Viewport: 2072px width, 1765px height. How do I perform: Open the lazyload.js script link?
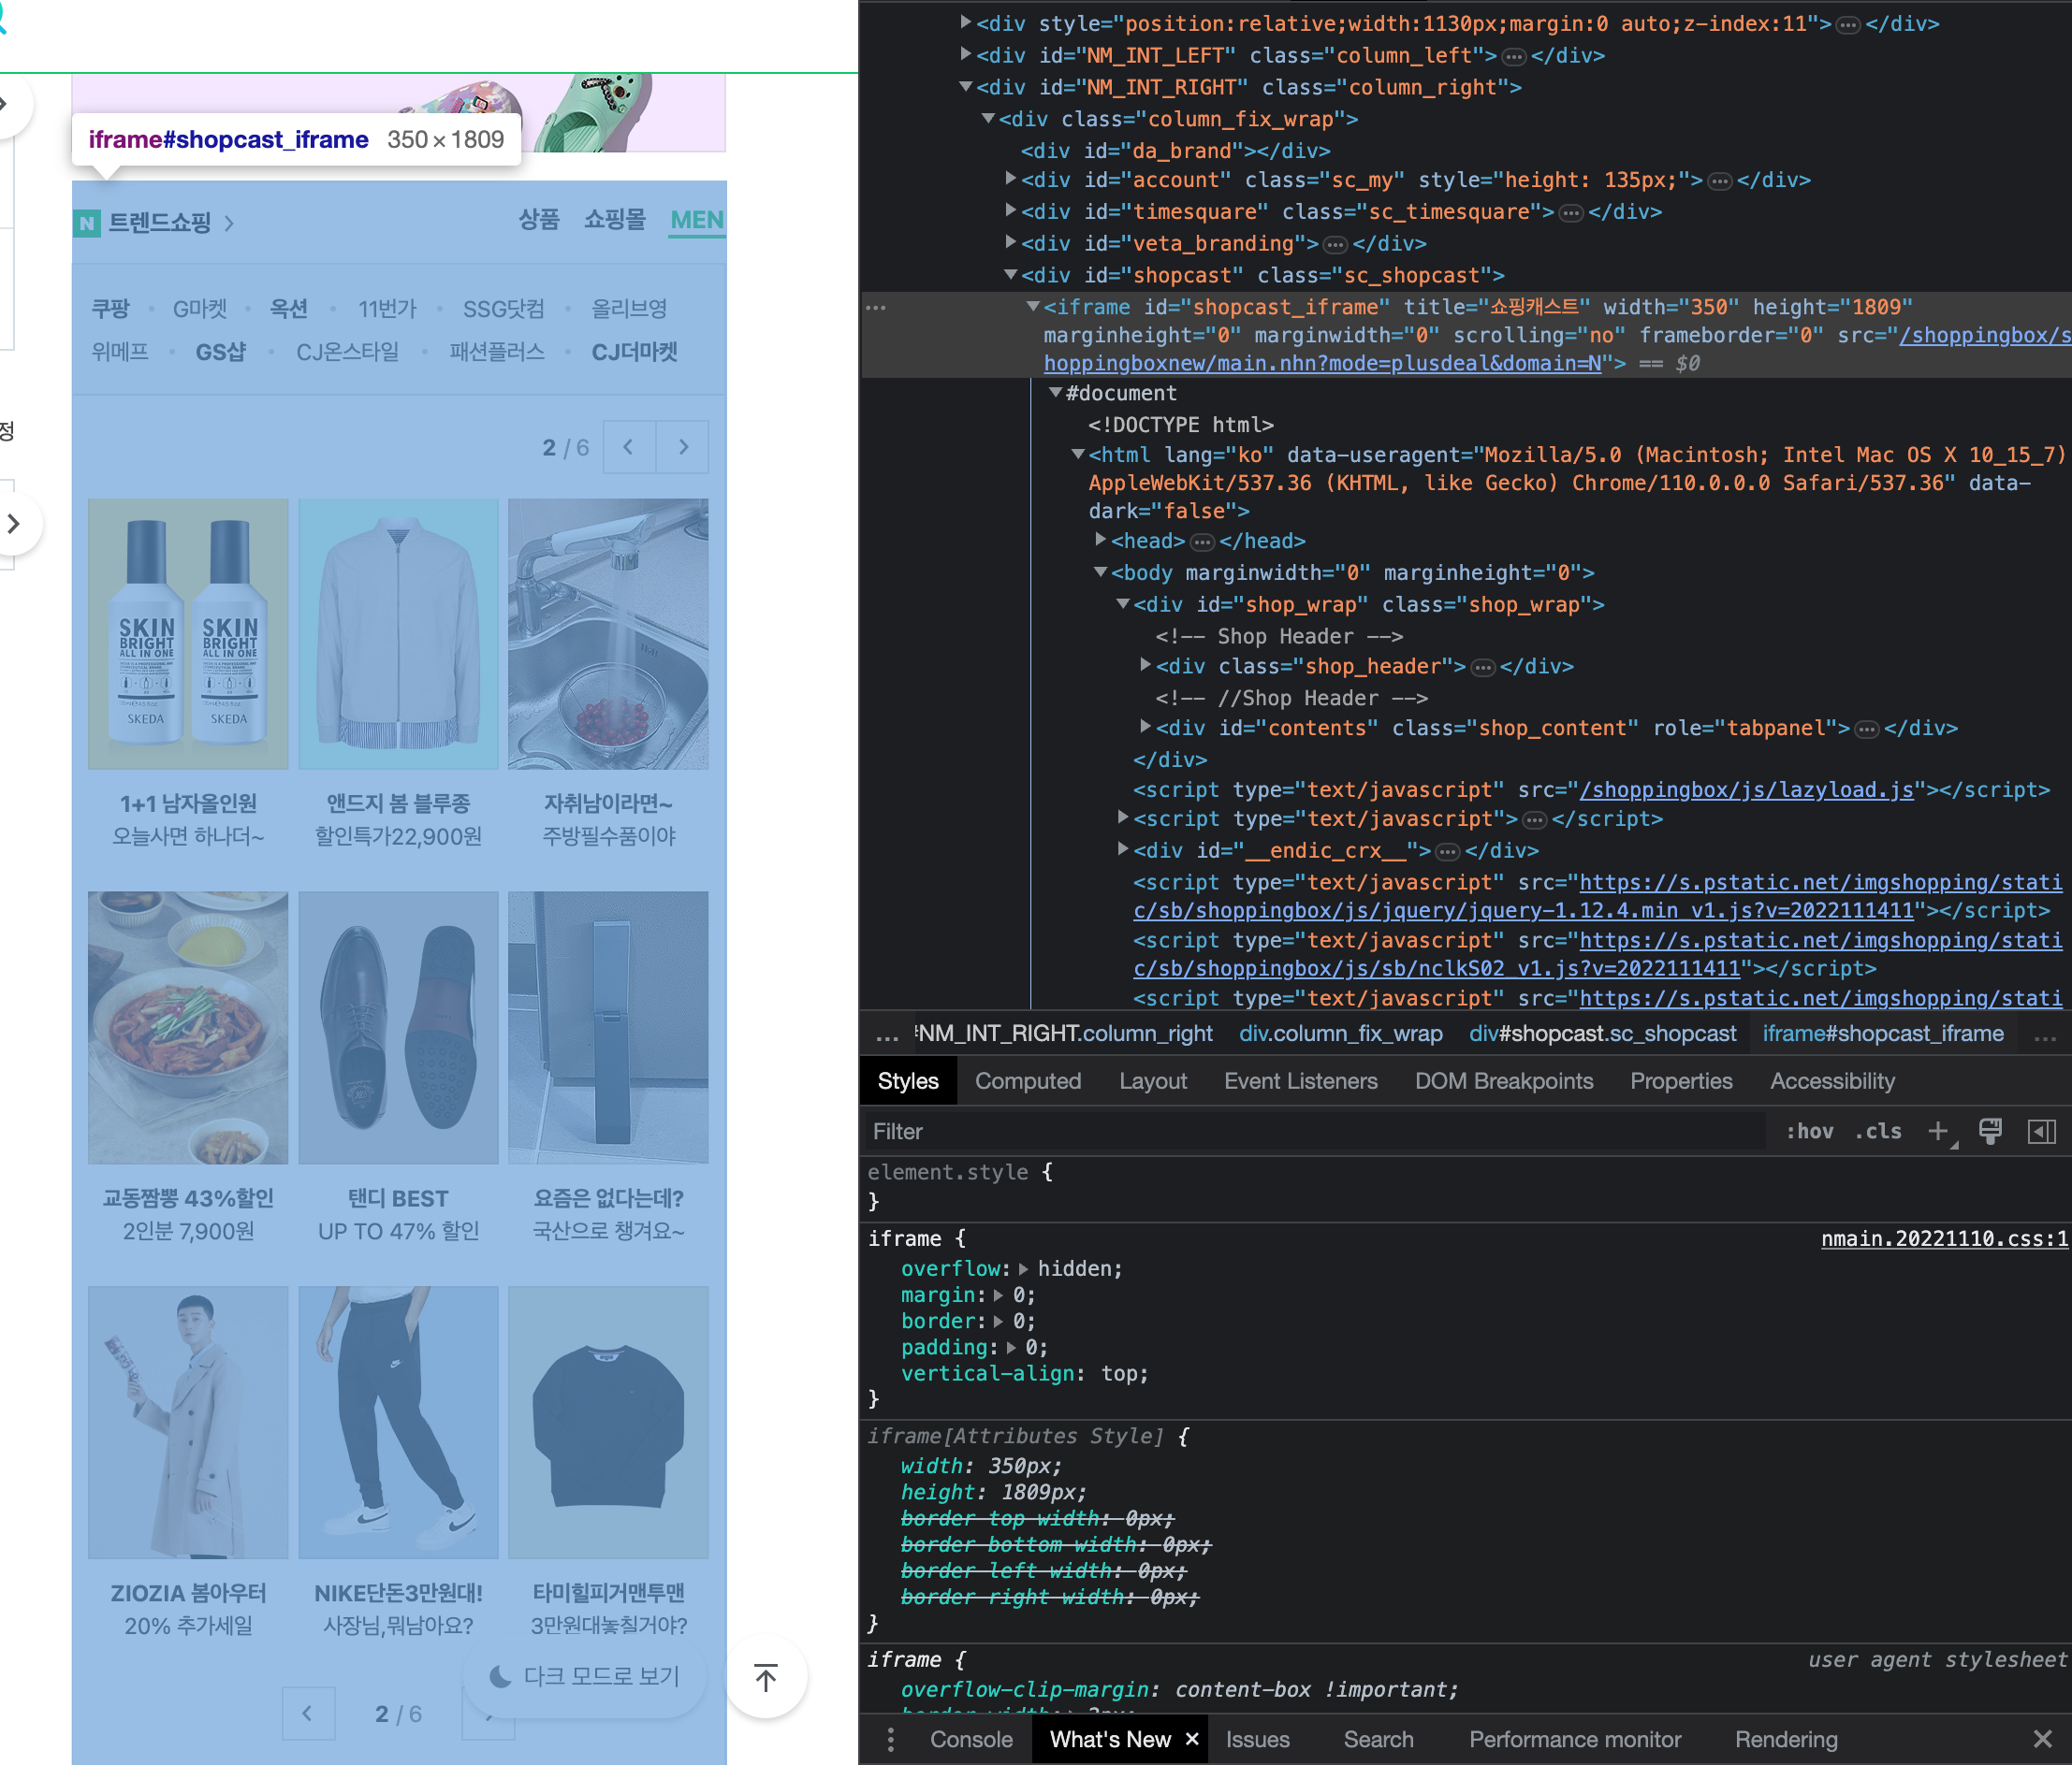click(x=1746, y=789)
